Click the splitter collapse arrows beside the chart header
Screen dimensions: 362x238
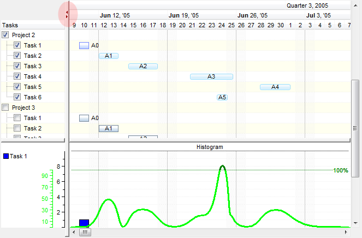[67, 14]
